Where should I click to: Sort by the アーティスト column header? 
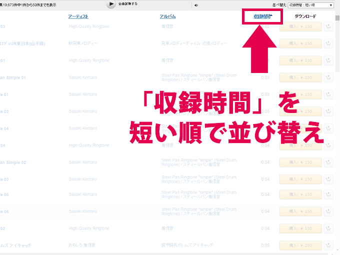pyautogui.click(x=78, y=16)
